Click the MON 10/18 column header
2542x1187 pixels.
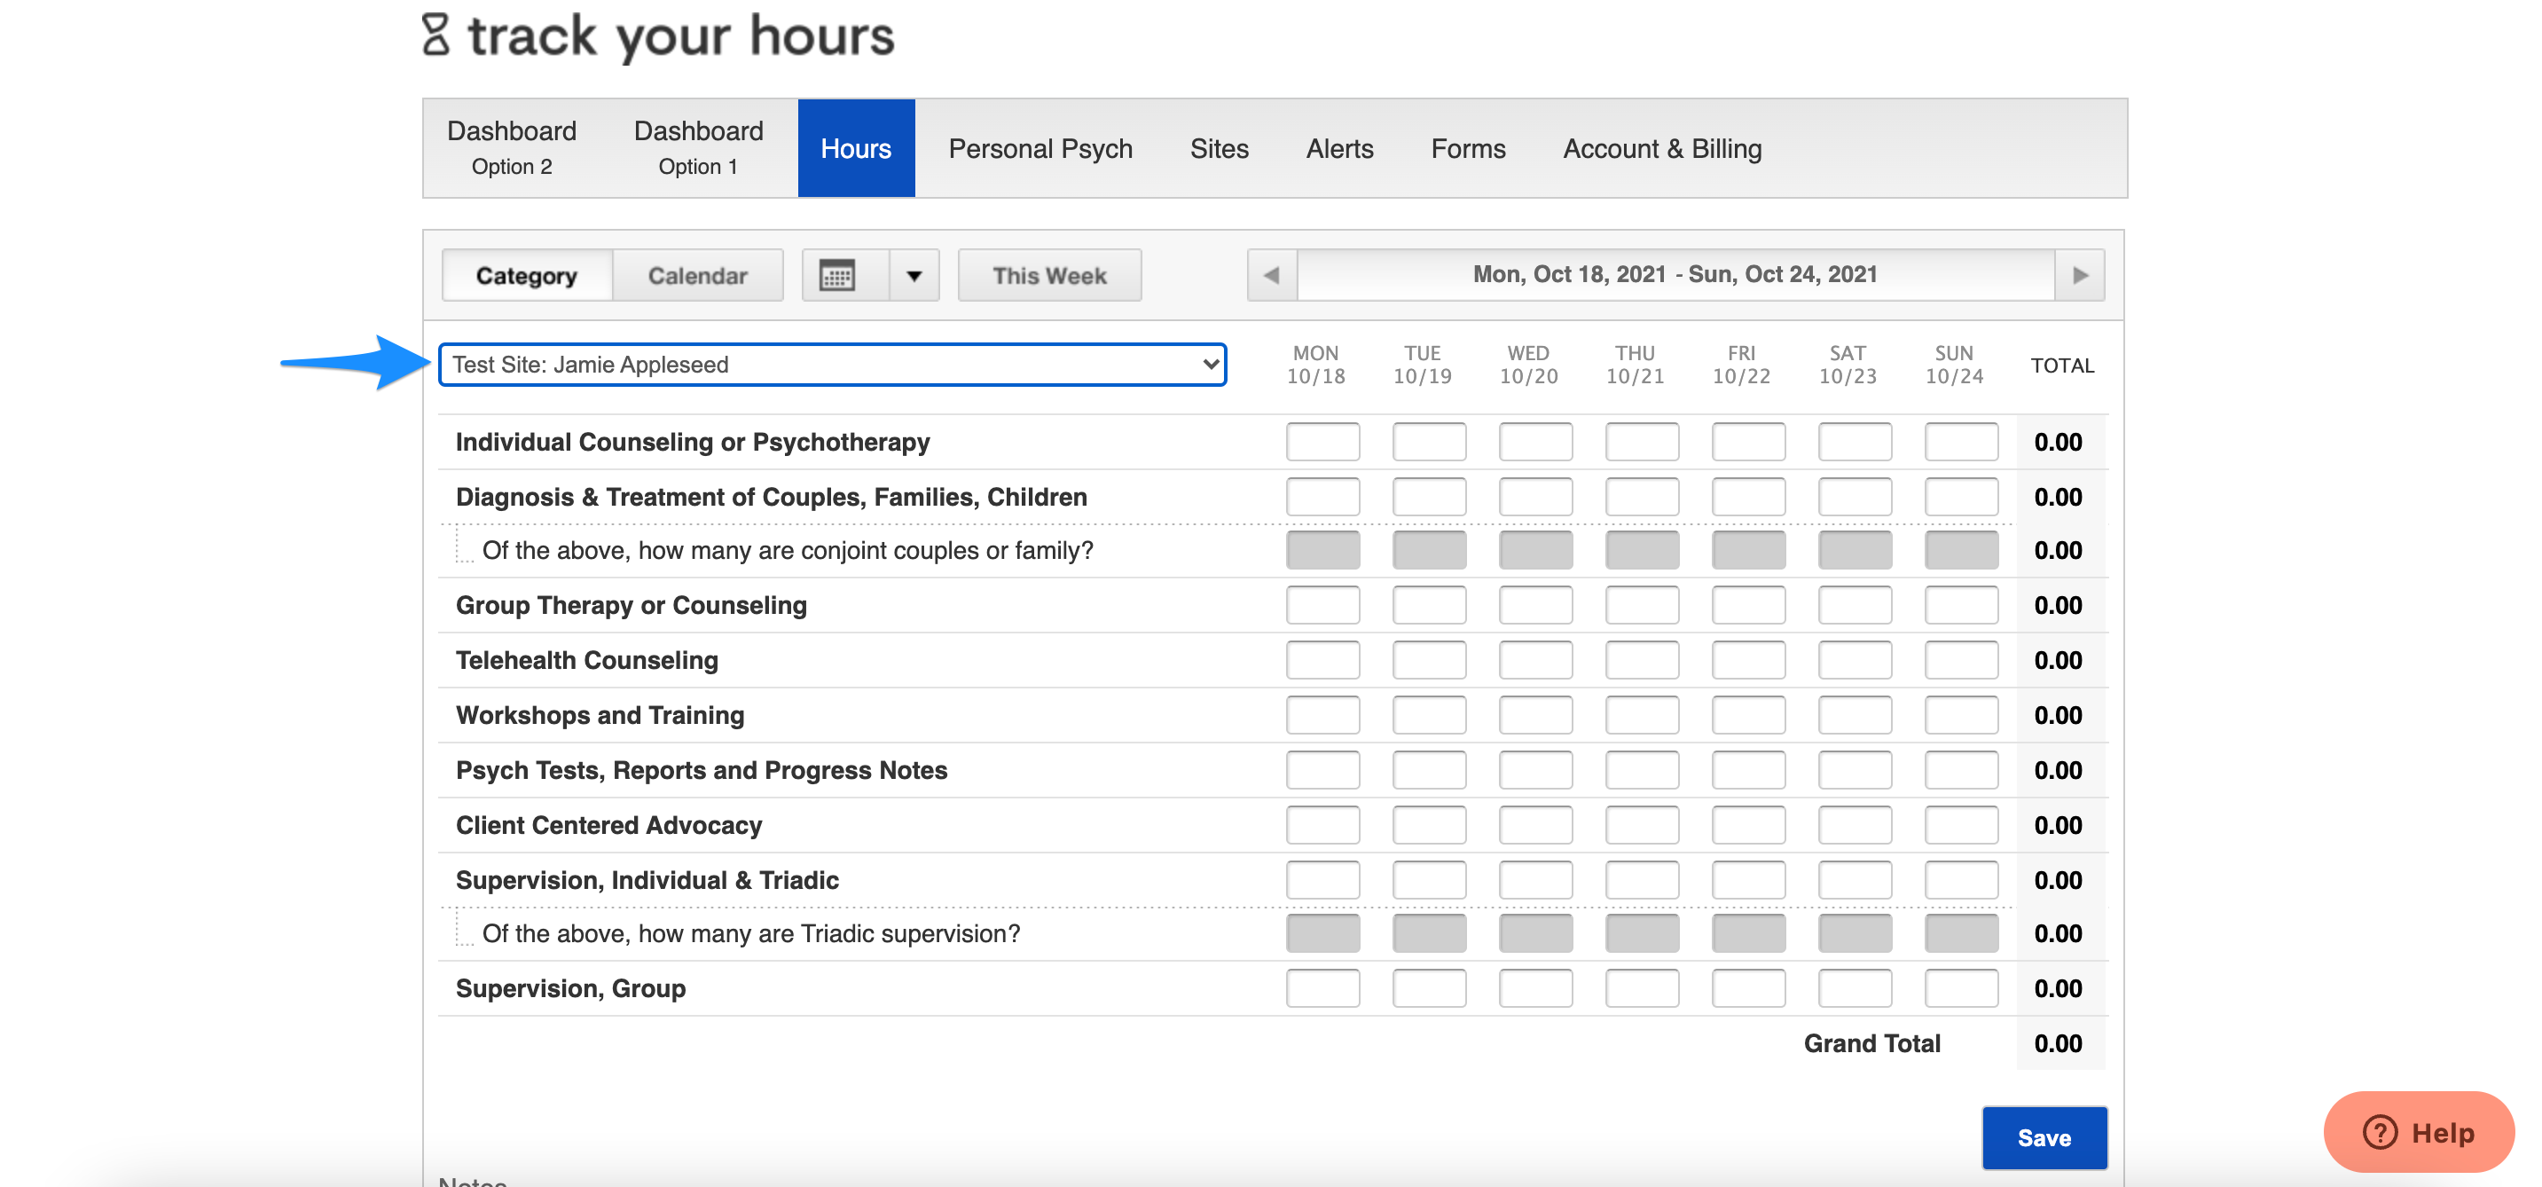1316,364
